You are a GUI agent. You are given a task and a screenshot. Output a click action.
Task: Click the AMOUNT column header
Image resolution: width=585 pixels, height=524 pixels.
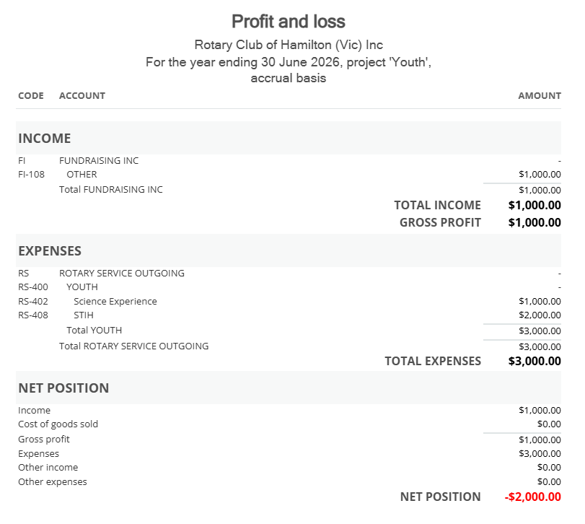click(x=539, y=95)
